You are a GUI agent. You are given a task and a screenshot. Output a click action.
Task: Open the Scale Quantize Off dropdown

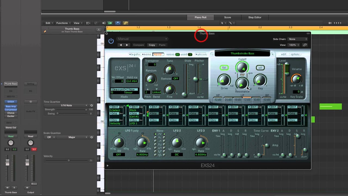tap(50, 137)
